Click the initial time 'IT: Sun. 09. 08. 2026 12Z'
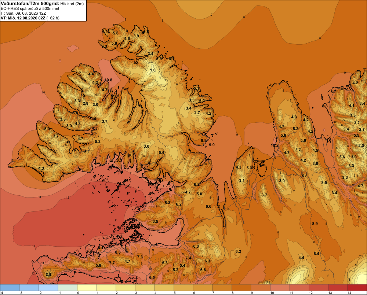The height and width of the screenshot is (295, 367). [23, 13]
